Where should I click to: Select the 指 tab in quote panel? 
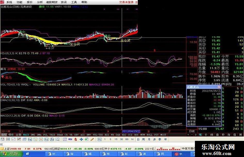click(x=229, y=135)
